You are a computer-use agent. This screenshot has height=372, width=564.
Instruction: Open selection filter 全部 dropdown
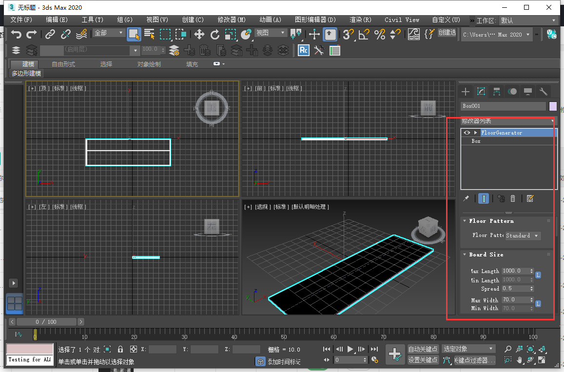[109, 33]
